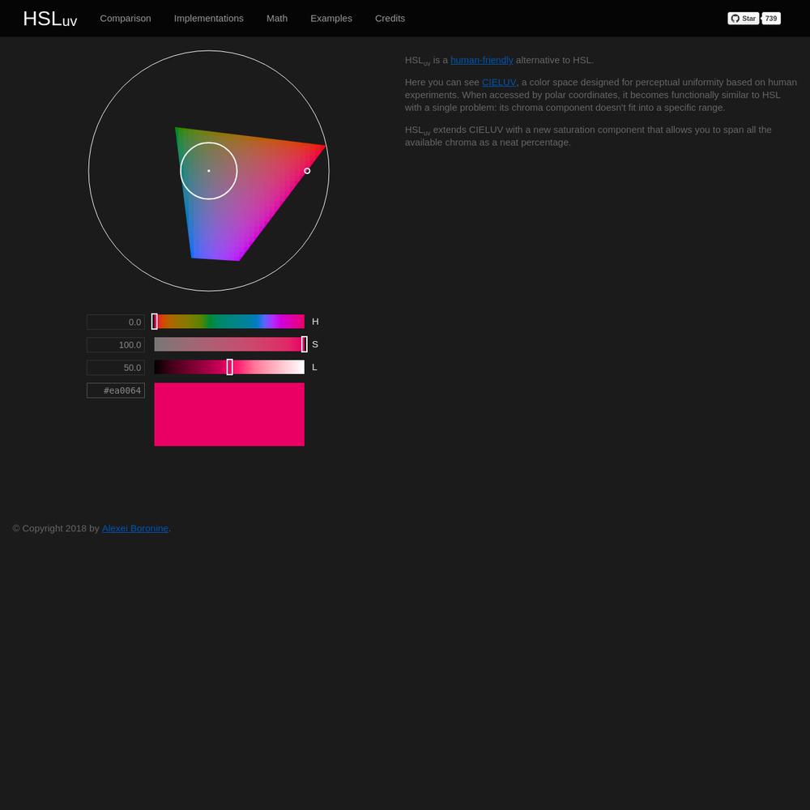Image resolution: width=810 pixels, height=810 pixels.
Task: Click the hex color input #ea0064
Action: point(116,390)
